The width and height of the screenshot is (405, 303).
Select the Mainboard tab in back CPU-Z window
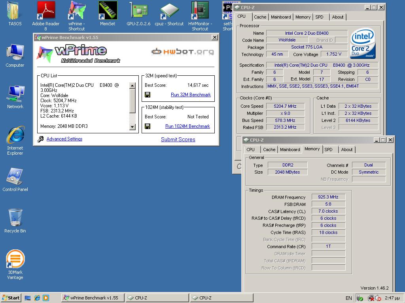click(281, 17)
